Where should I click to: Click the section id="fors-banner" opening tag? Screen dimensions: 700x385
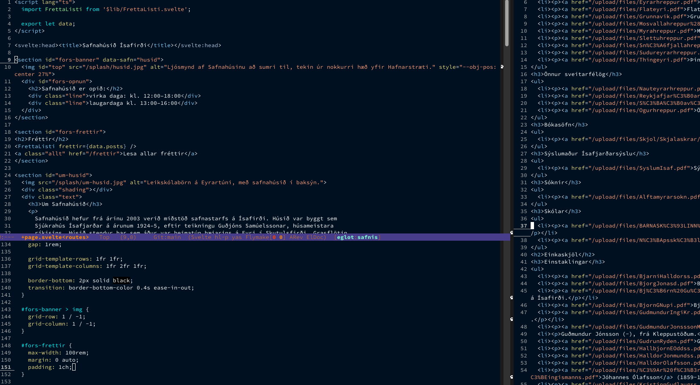(89, 60)
